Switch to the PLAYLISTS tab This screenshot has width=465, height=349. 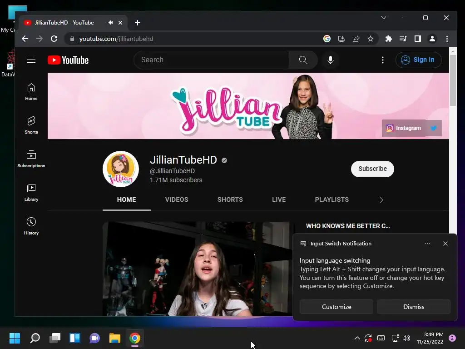coord(332,200)
